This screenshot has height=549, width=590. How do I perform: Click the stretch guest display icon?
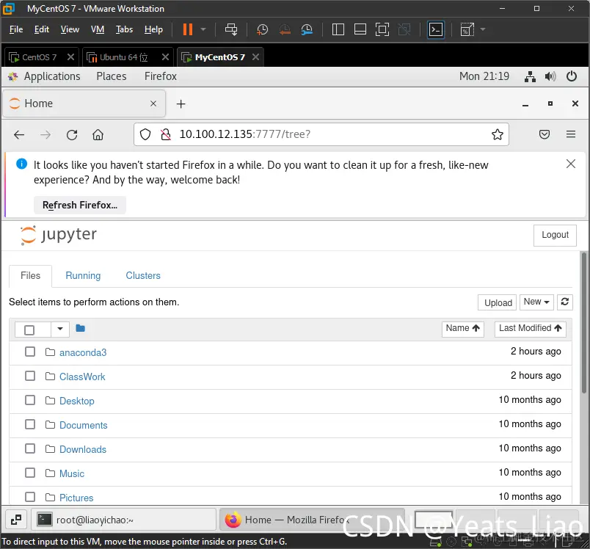coord(467,29)
